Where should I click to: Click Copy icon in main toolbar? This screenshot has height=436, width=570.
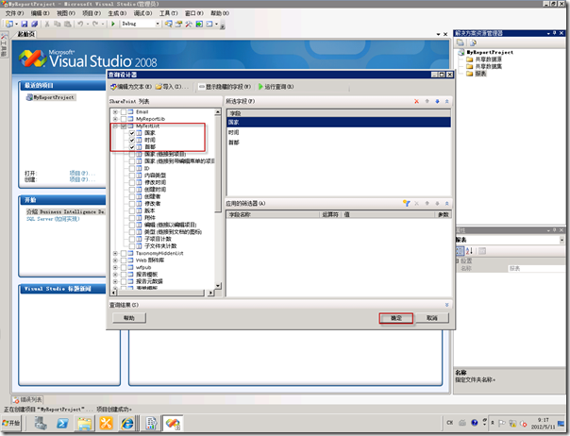[x=57, y=24]
